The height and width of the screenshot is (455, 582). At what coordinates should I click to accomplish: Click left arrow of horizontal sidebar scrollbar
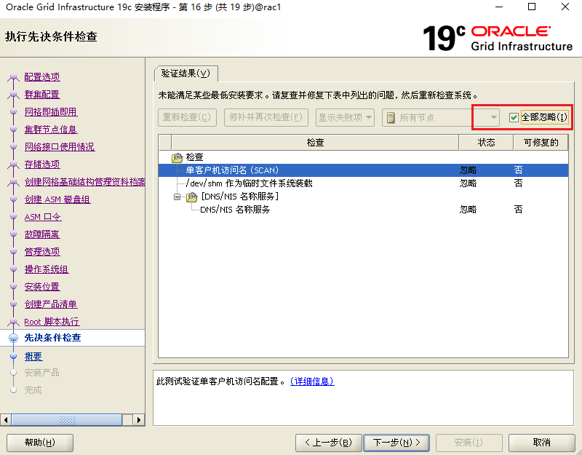point(6,420)
